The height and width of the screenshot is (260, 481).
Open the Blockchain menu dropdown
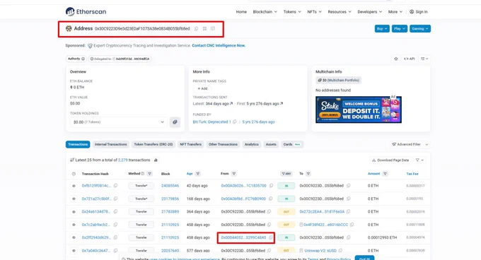[265, 11]
